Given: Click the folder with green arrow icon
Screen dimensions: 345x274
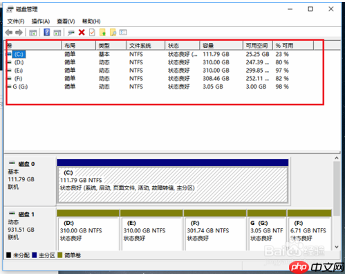Looking at the screenshot, I should tap(102, 33).
